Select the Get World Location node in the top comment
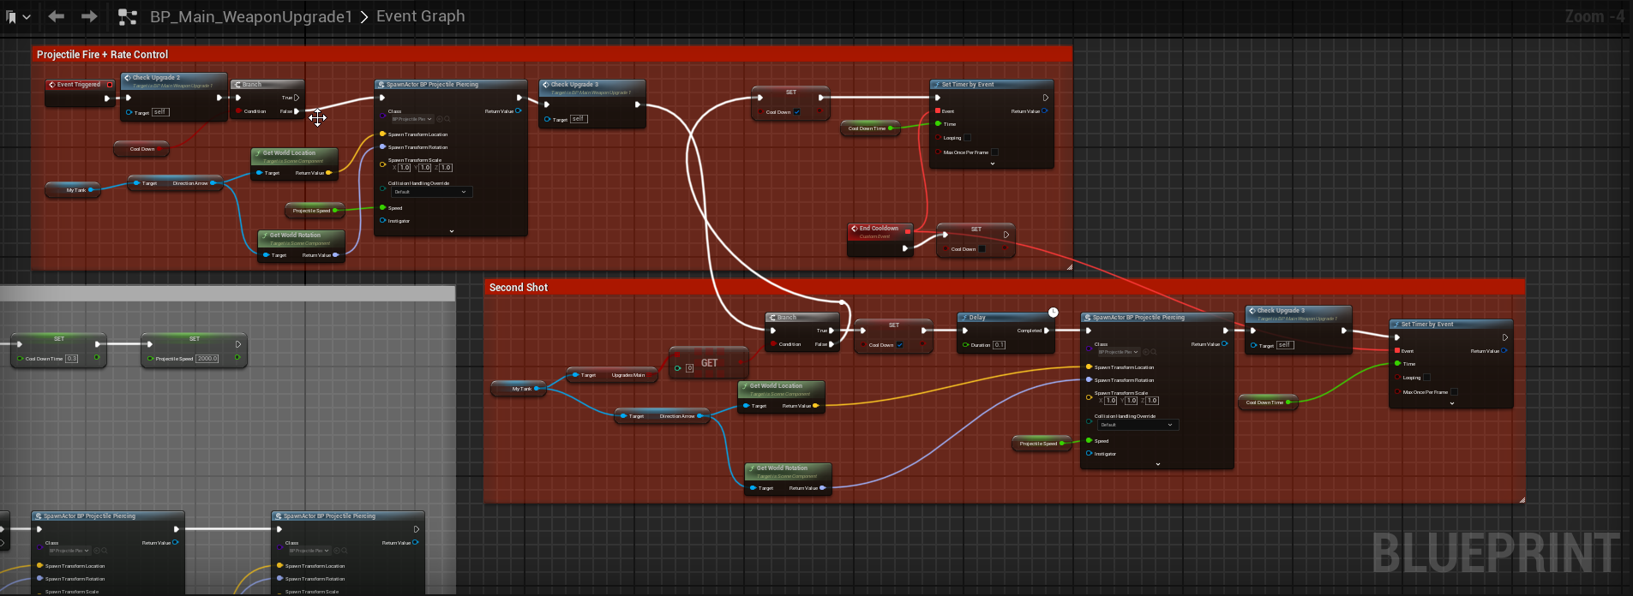1633x596 pixels. pos(295,163)
